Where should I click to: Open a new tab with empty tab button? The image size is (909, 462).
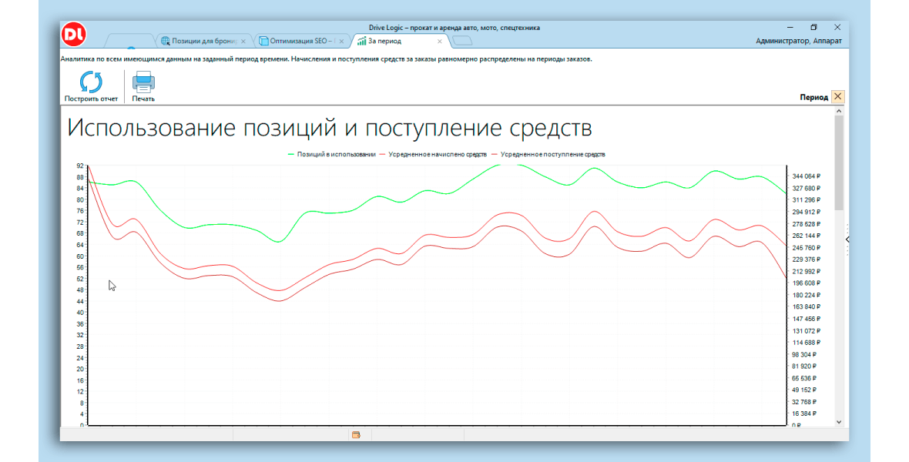point(462,41)
